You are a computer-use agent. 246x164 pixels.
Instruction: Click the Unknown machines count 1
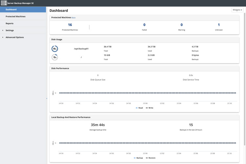pos(219,25)
